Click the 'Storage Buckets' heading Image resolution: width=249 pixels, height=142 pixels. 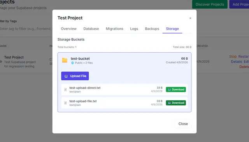71,39
